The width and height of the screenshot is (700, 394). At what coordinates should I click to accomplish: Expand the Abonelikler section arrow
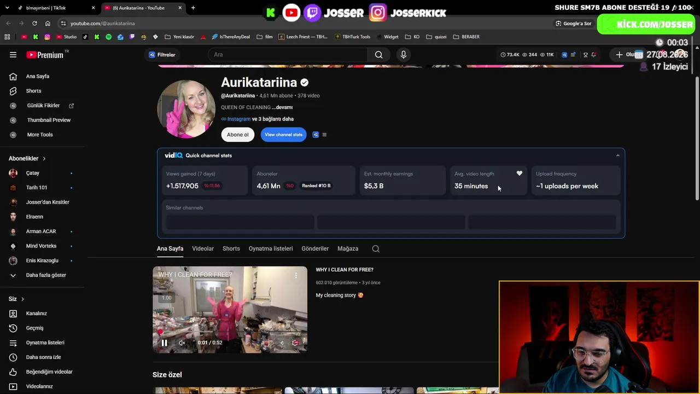44,159
